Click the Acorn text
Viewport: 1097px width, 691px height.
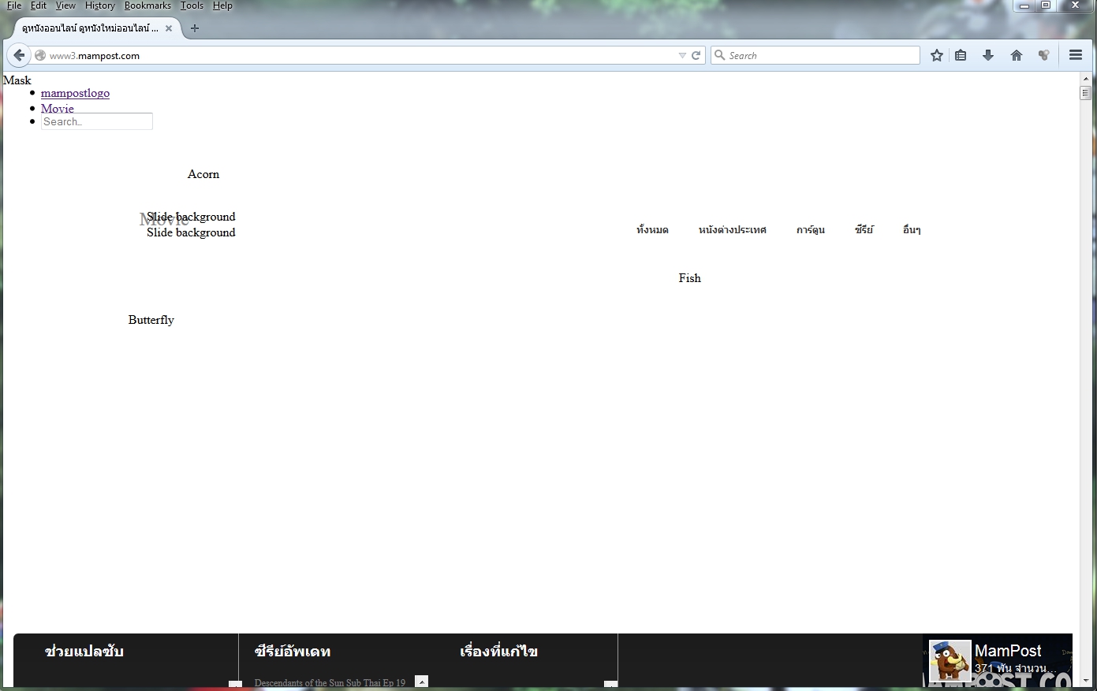click(203, 174)
